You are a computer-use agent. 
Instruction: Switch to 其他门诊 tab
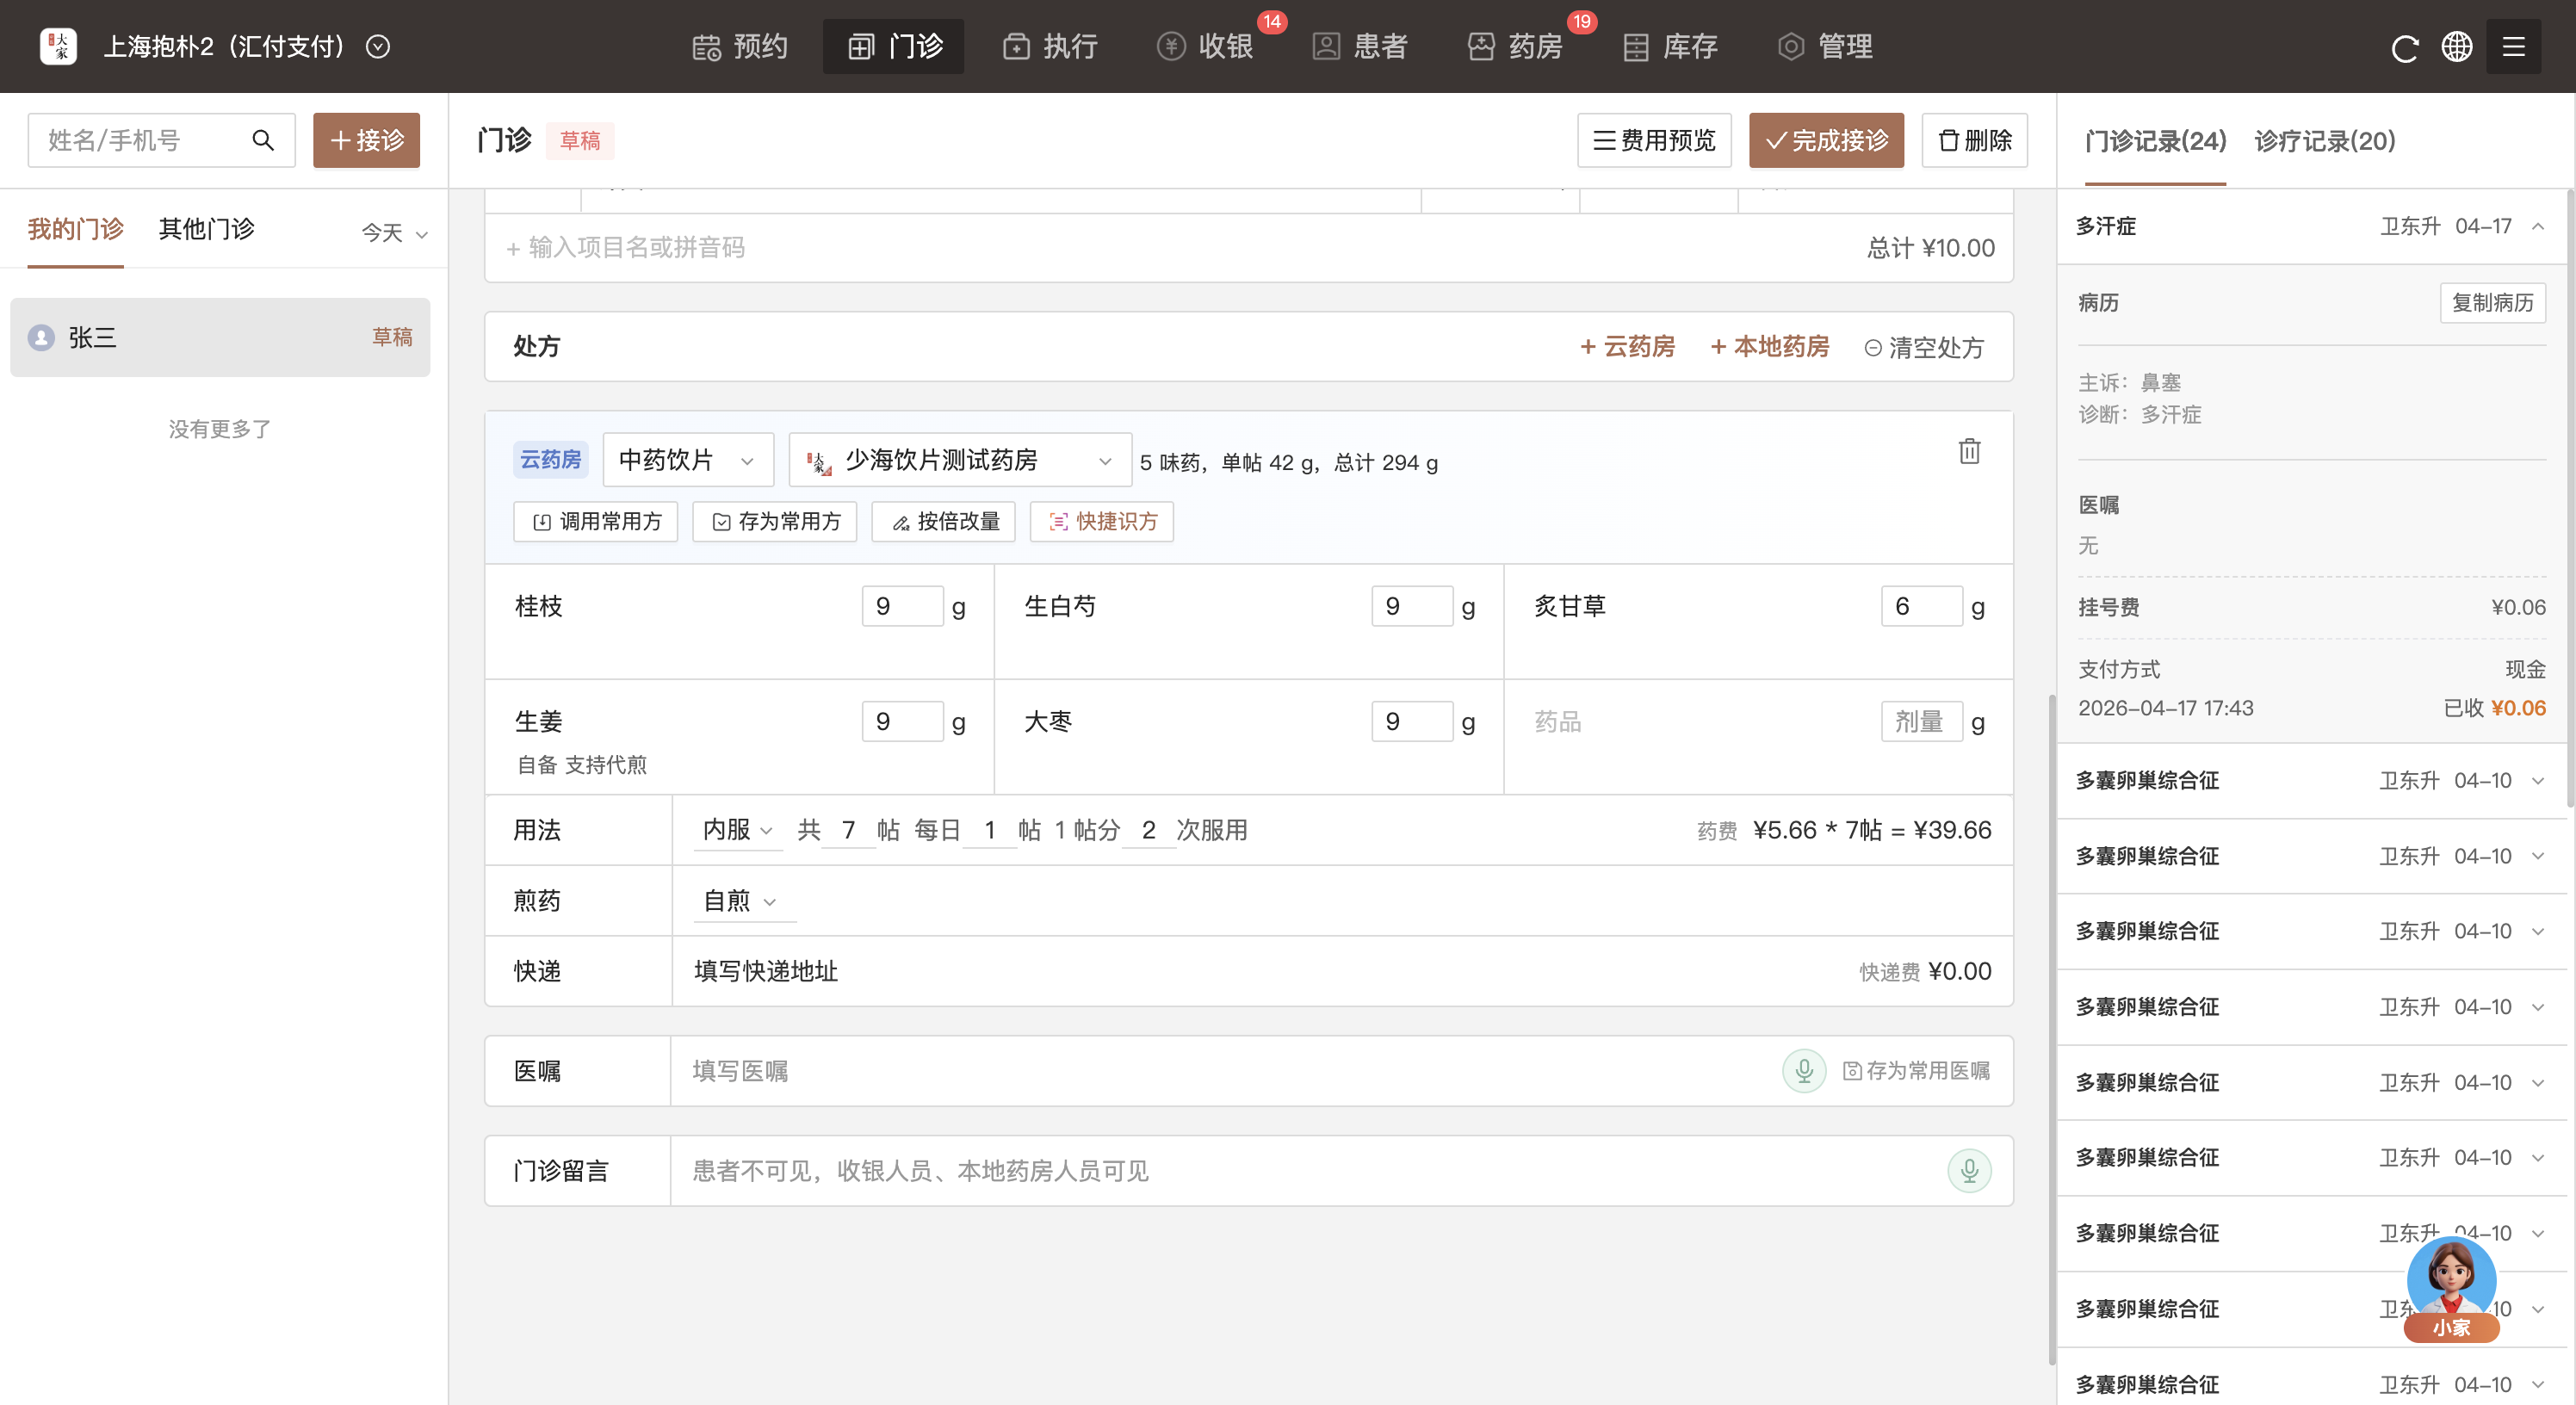coord(206,229)
